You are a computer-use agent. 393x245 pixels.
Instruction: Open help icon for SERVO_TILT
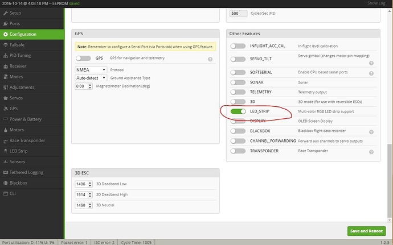coord(371,63)
